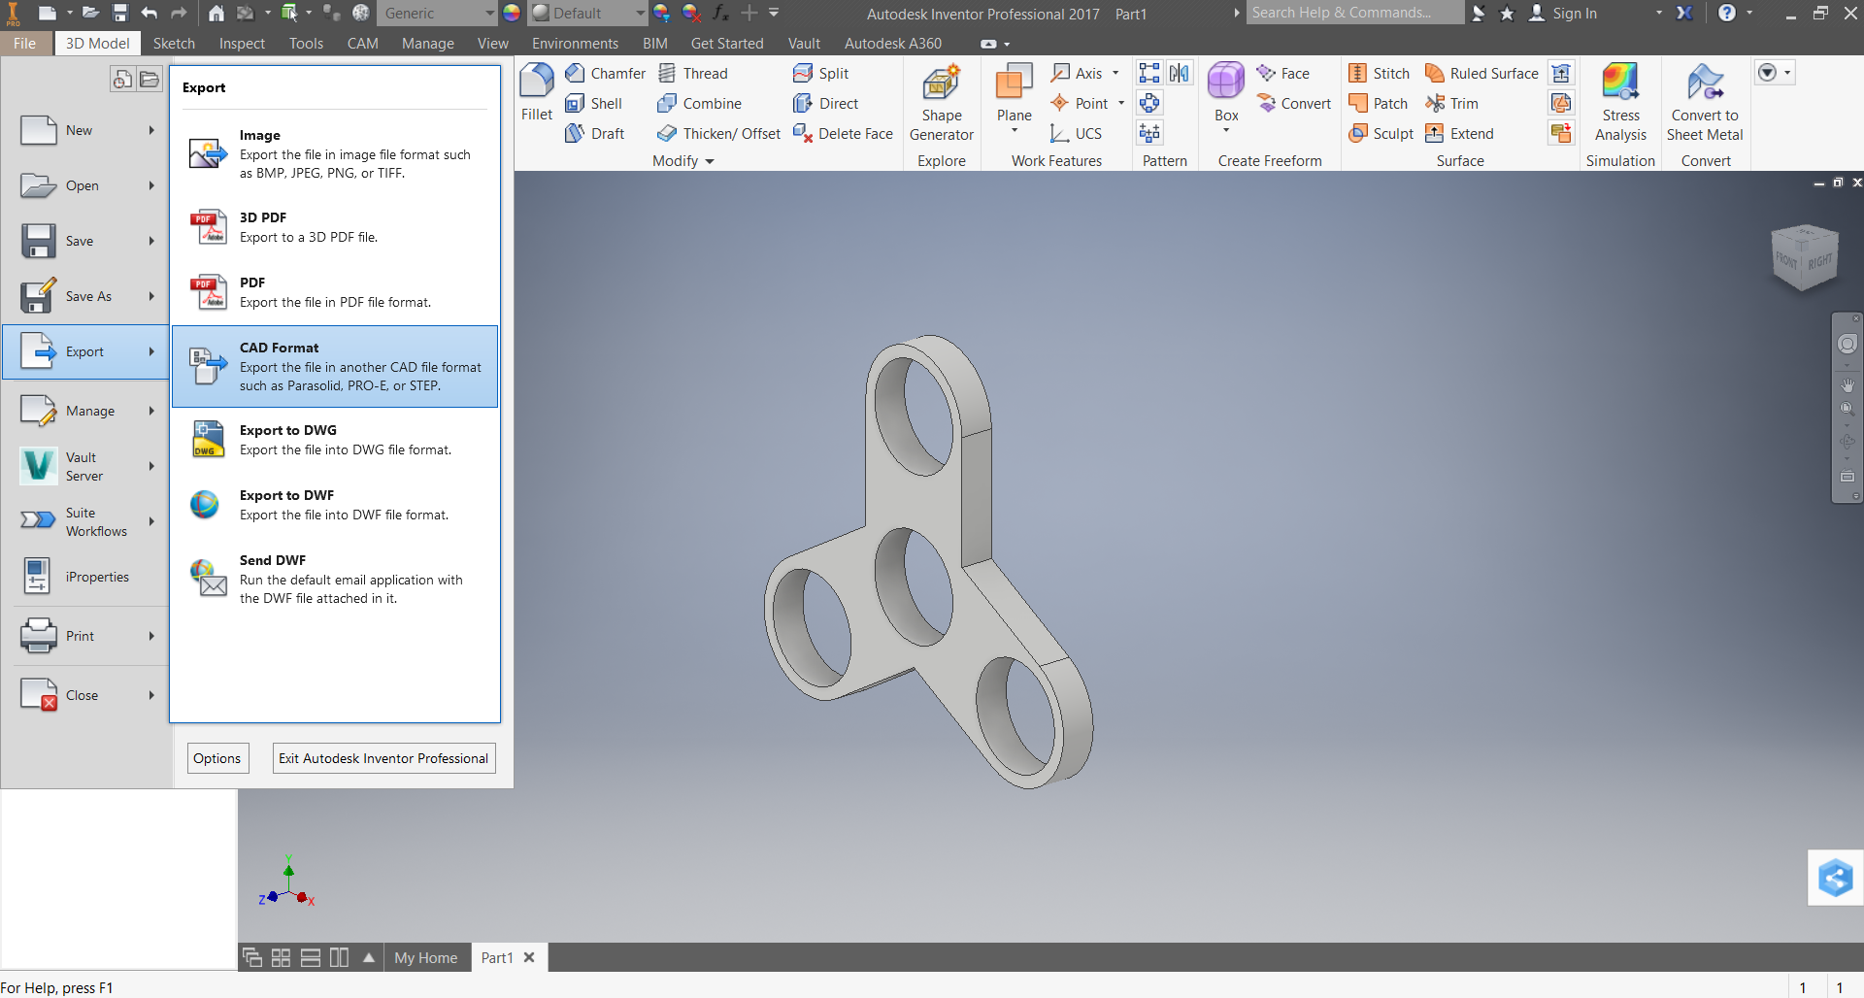Toggle open documents view icon
Image resolution: width=1864 pixels, height=998 pixels.
coord(149,80)
